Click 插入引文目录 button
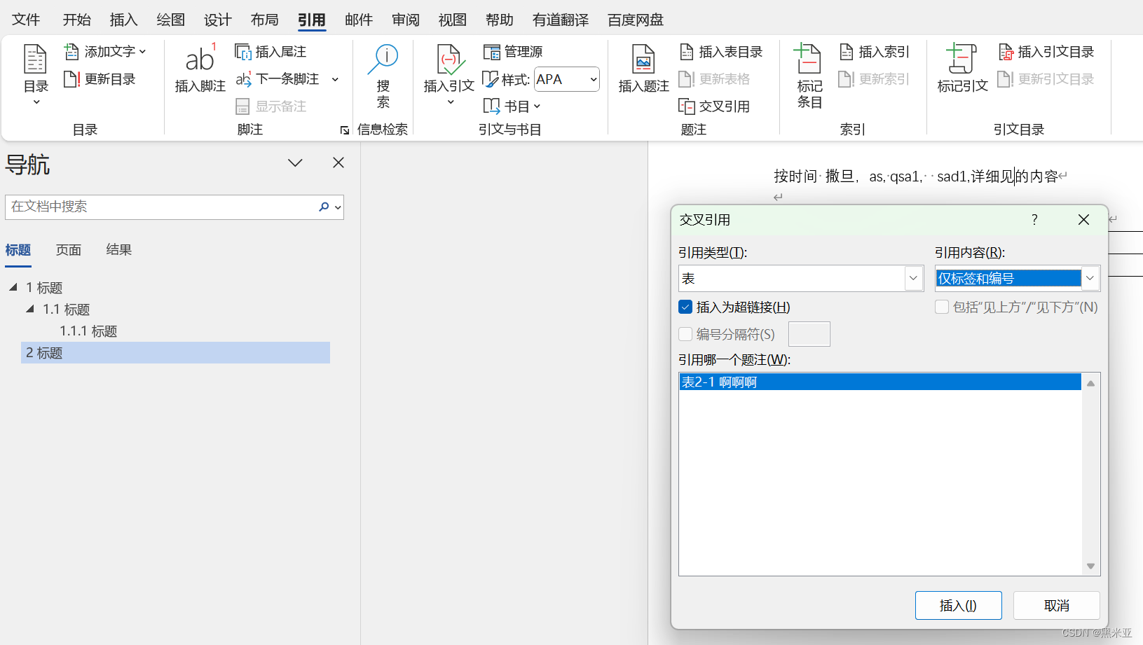 (x=1046, y=52)
